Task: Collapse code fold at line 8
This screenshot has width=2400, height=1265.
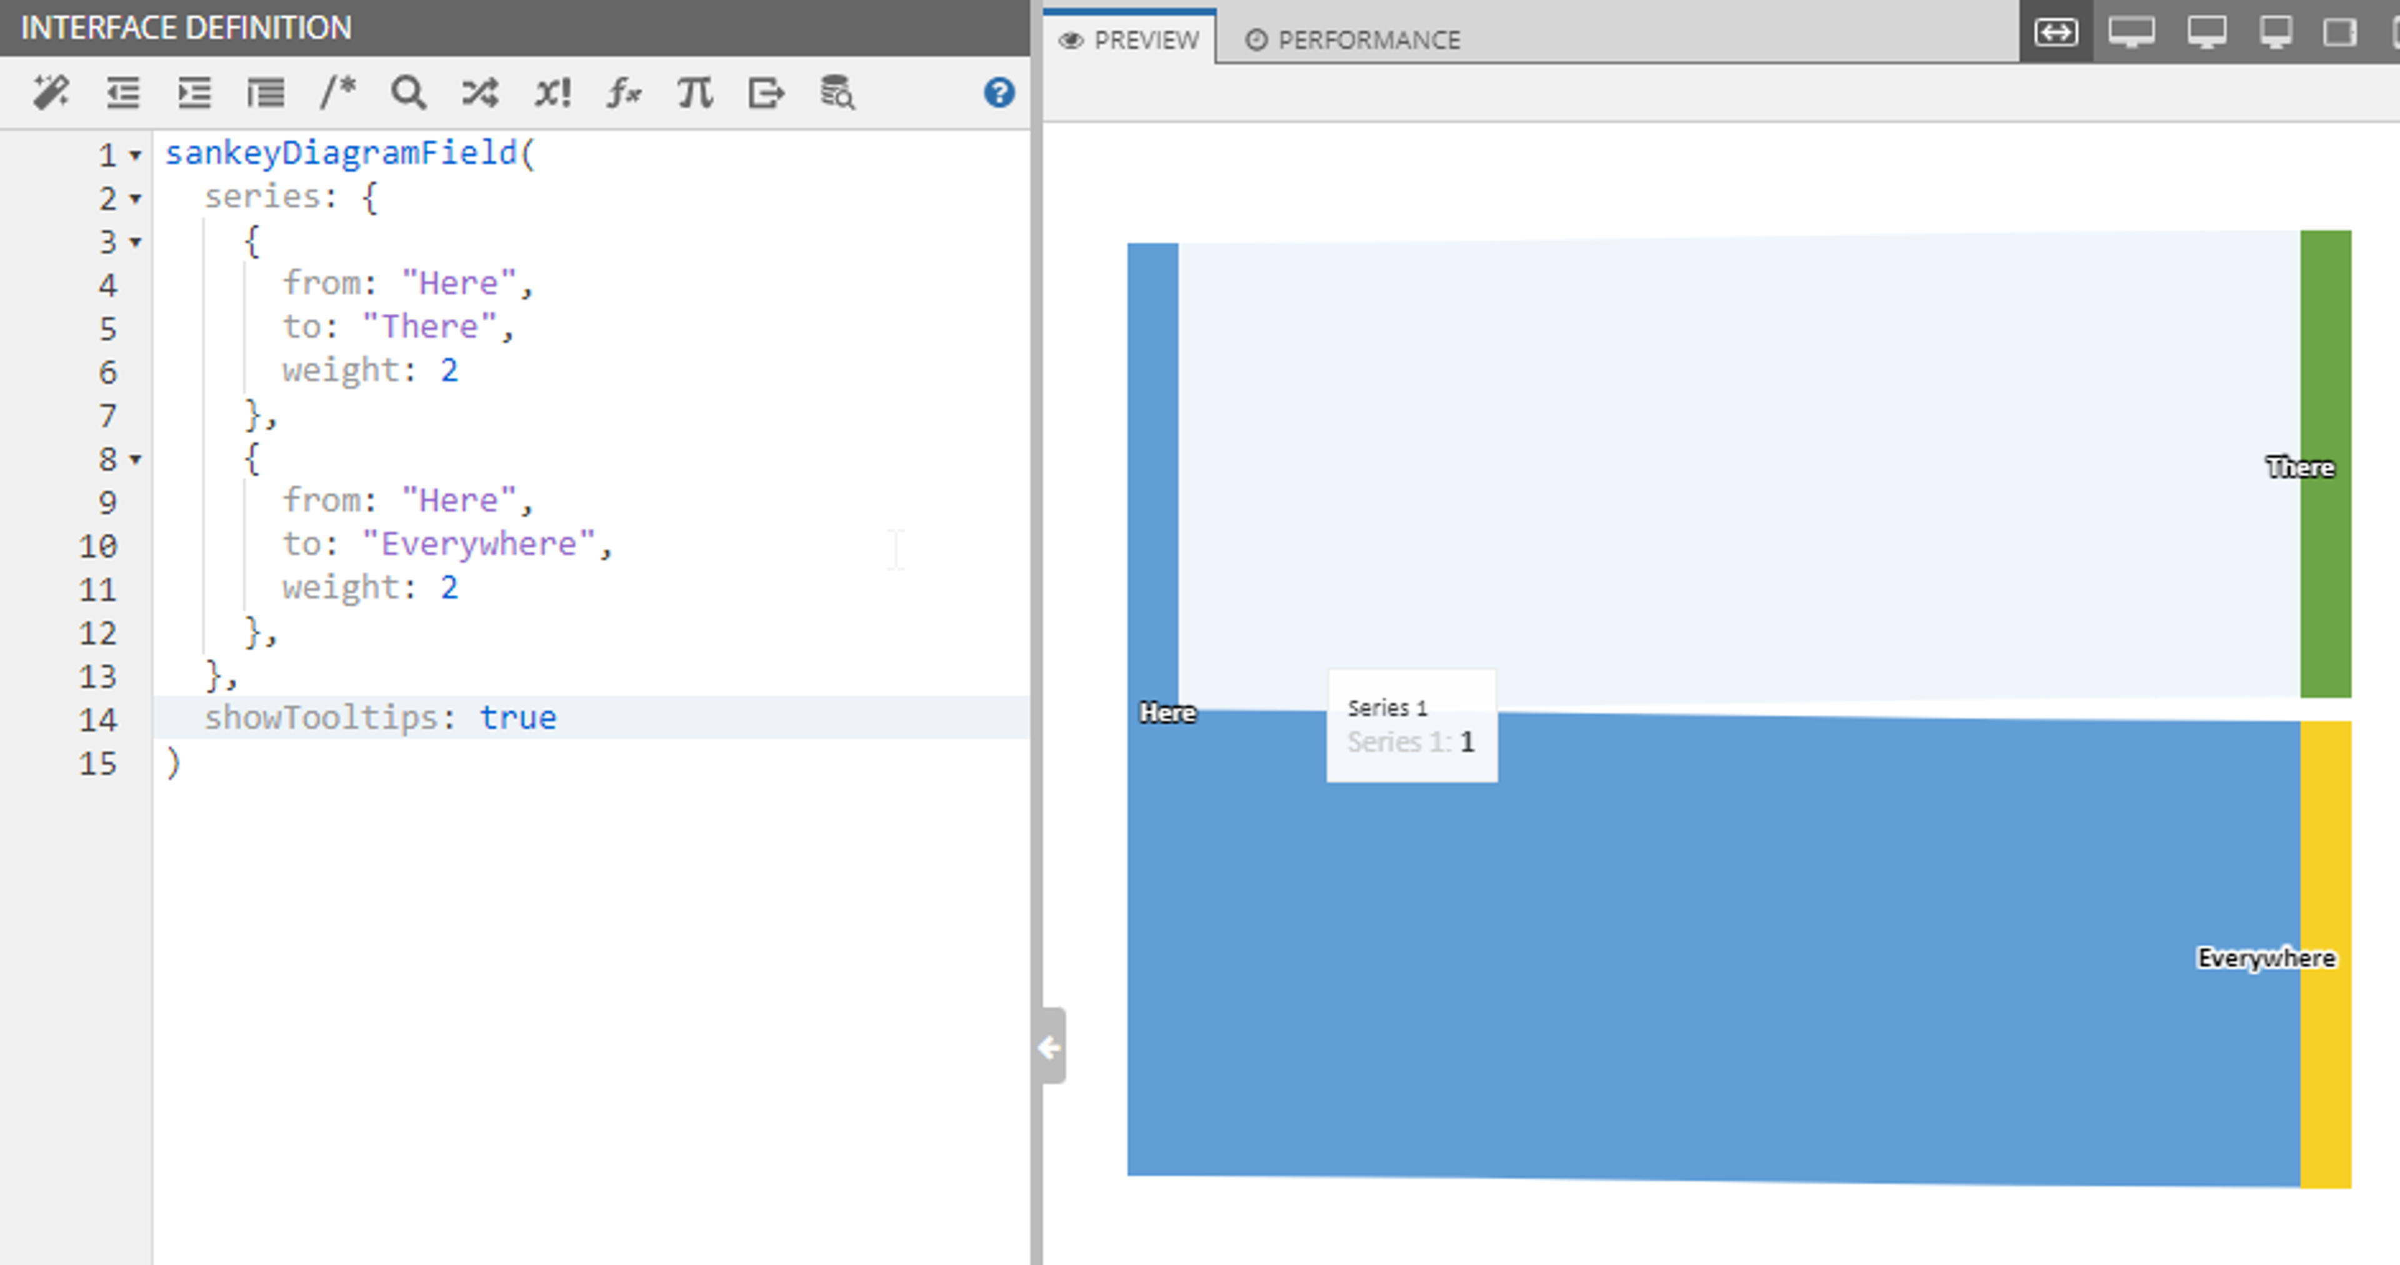Action: pos(136,459)
